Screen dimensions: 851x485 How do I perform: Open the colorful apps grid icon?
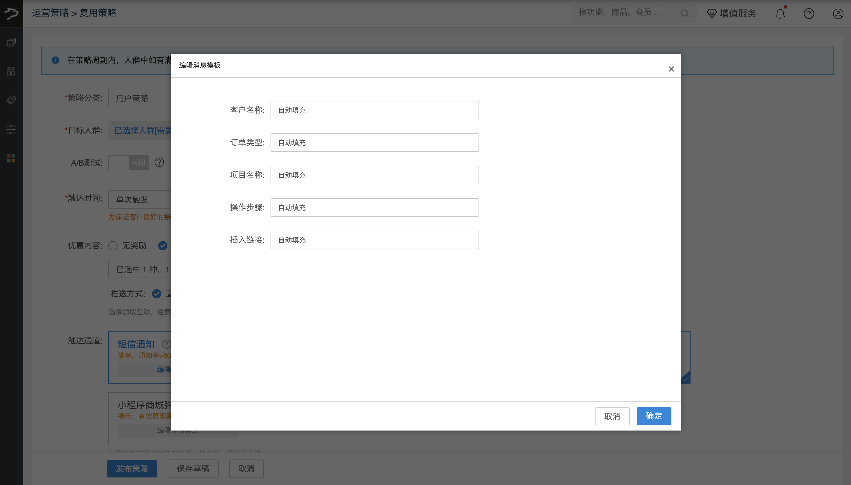(11, 158)
